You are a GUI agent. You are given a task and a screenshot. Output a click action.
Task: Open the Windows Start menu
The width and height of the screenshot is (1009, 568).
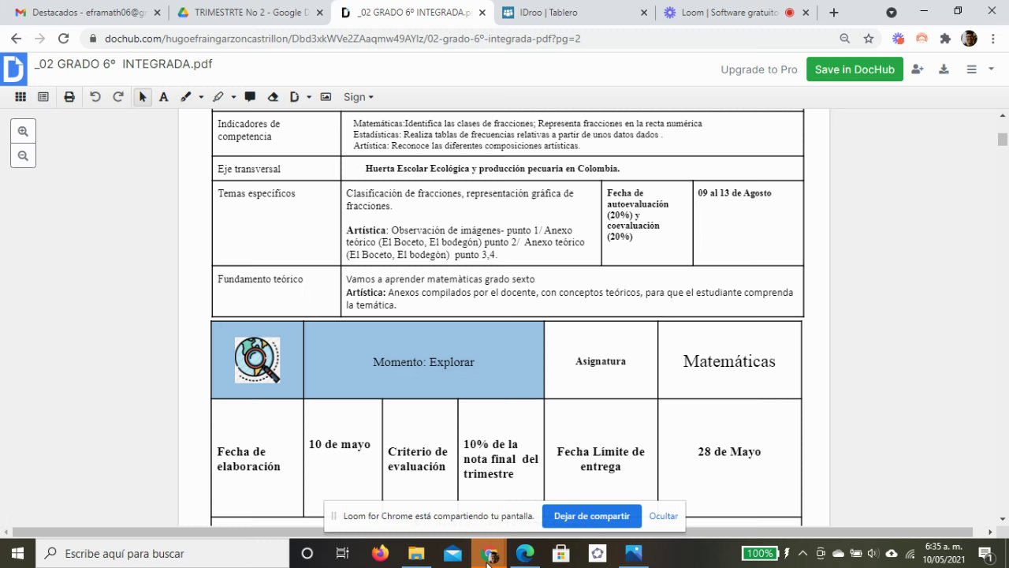[x=17, y=554]
